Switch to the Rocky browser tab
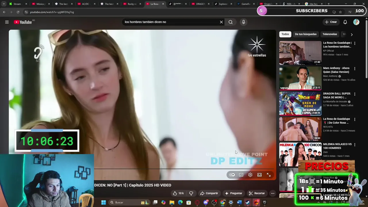Screen dimensions: 368x207 [131, 4]
